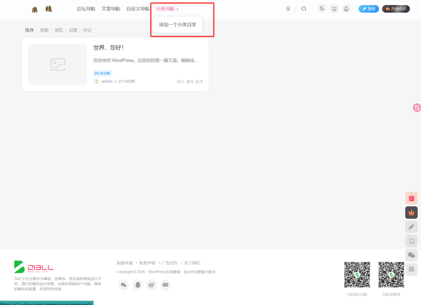Viewport: 421px width, 305px height.
Task: Click the site logo in header
Action: pos(42,9)
